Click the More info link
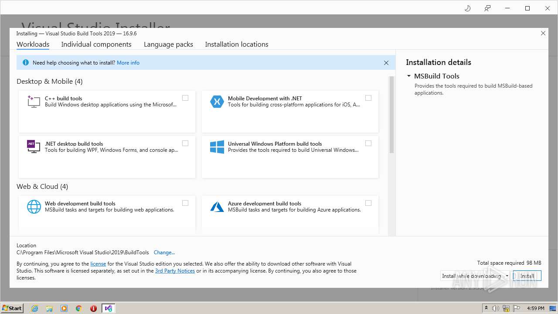558x314 pixels. coord(128,63)
